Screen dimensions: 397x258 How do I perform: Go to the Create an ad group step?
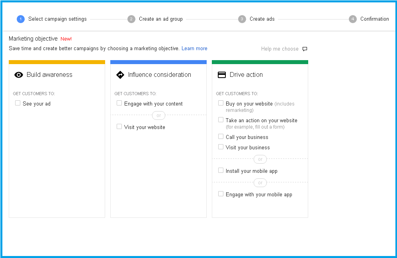pyautogui.click(x=160, y=19)
